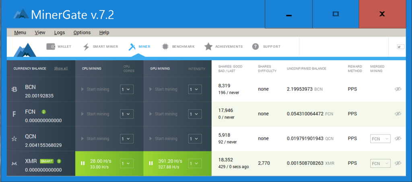The image size is (412, 182).
Task: Open QCN CPU cores dropdown
Action: [127, 139]
